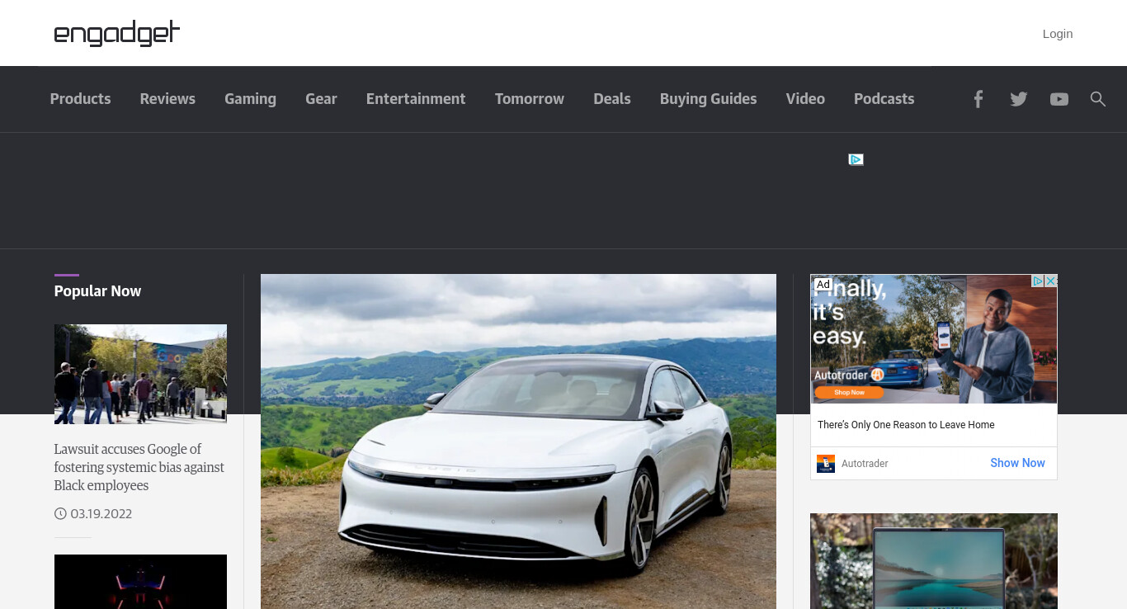Go to the Video section

pos(805,99)
